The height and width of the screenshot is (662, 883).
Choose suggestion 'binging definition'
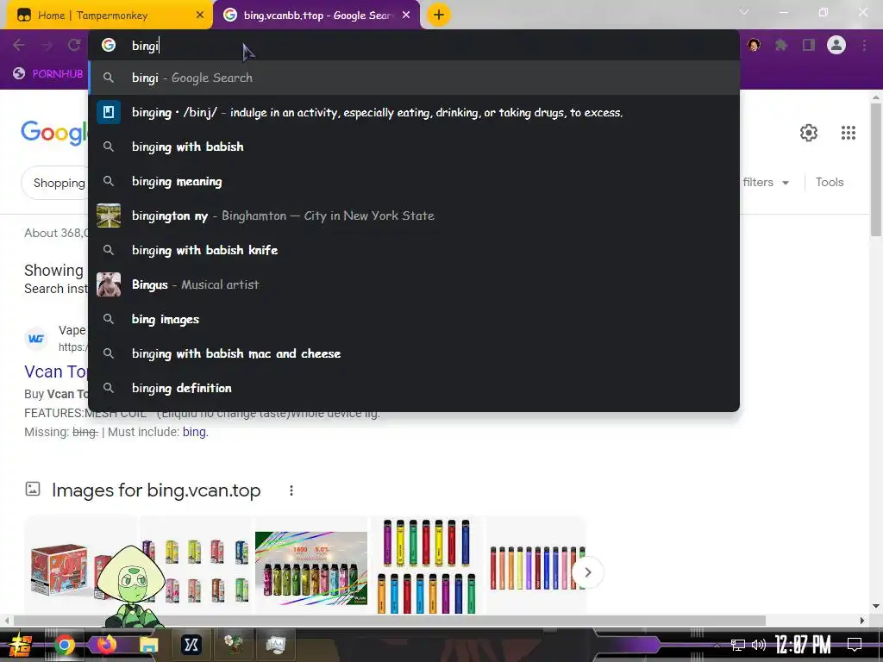[x=414, y=388]
